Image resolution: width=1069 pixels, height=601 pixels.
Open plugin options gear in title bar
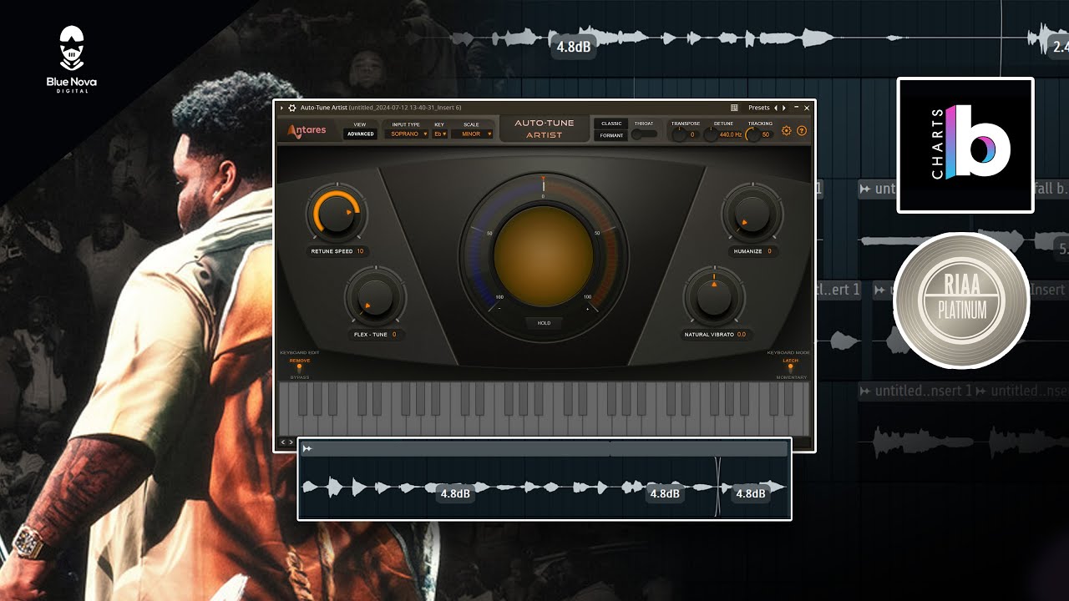tap(292, 108)
